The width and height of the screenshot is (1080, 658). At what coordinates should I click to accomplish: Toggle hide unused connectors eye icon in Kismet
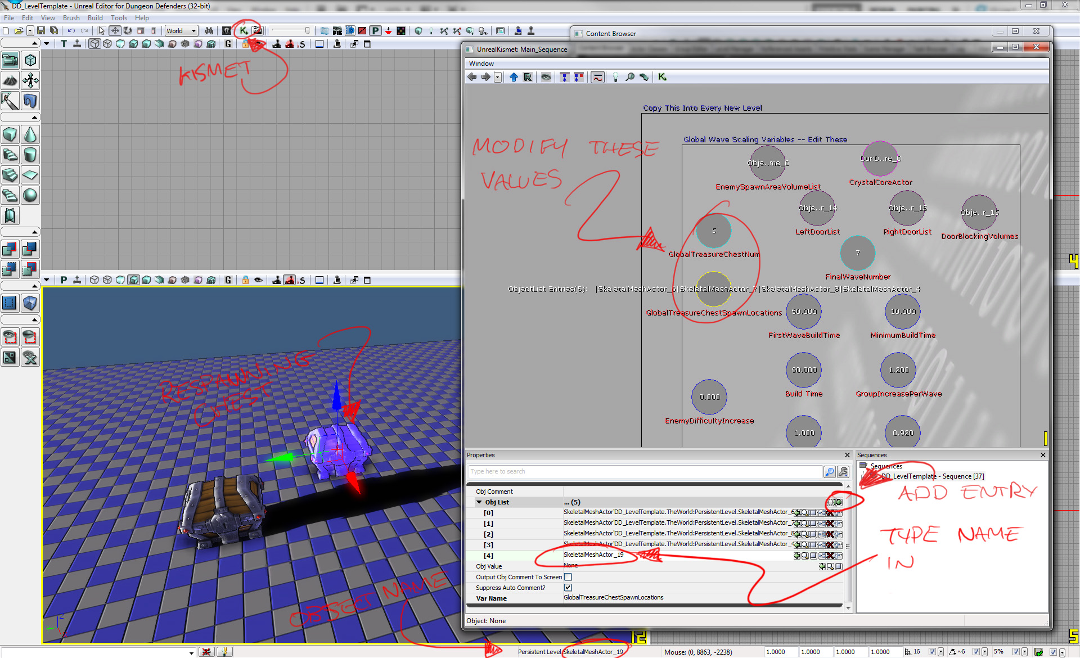546,77
